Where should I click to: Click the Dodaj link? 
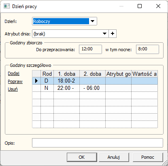(x=14, y=73)
